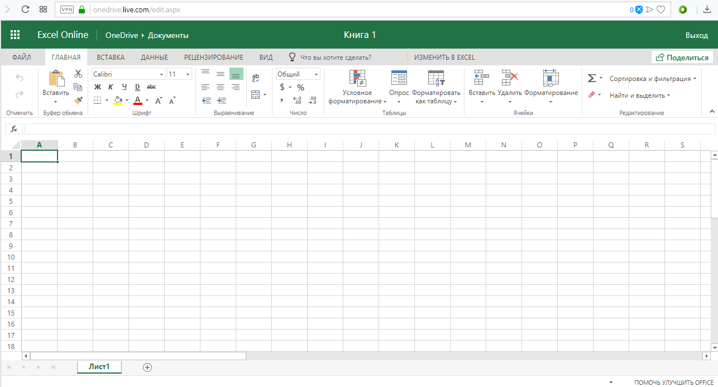The height and width of the screenshot is (387, 718).
Task: Click the Clear eraser icon
Action: pos(592,95)
